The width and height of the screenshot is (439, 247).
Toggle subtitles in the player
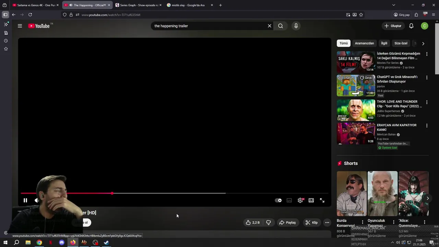[x=289, y=200]
